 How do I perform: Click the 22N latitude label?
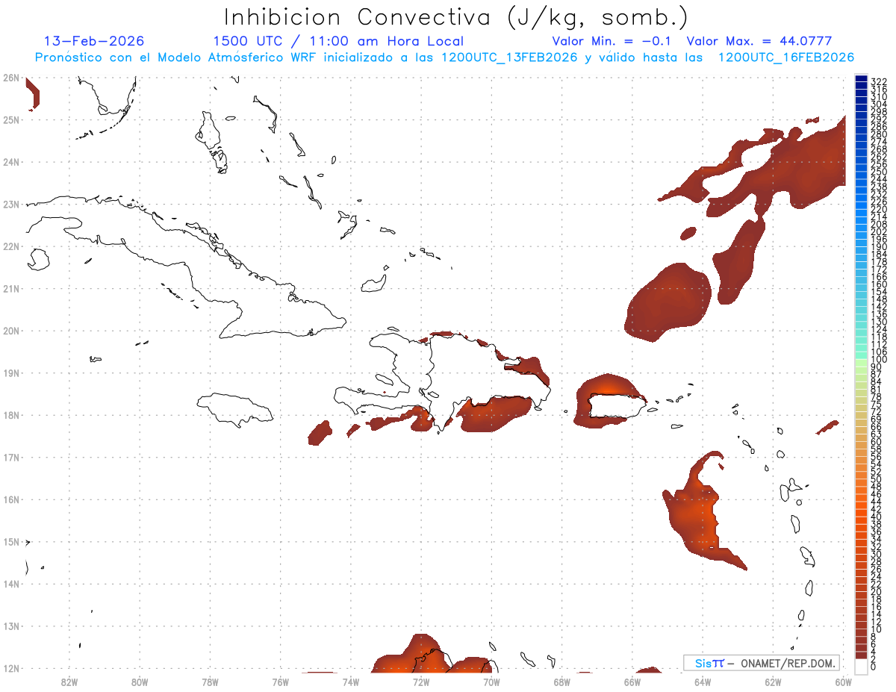(x=10, y=246)
